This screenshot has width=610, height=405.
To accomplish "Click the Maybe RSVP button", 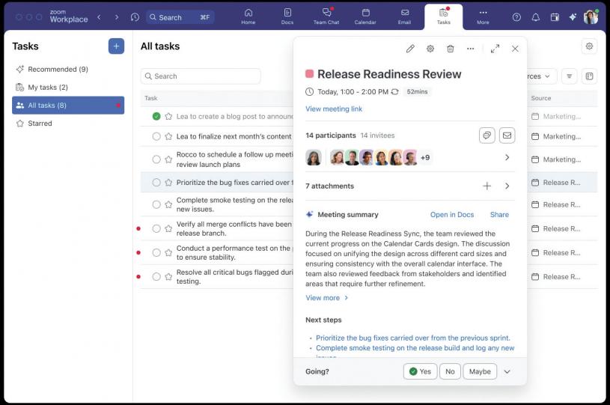I will [x=480, y=371].
